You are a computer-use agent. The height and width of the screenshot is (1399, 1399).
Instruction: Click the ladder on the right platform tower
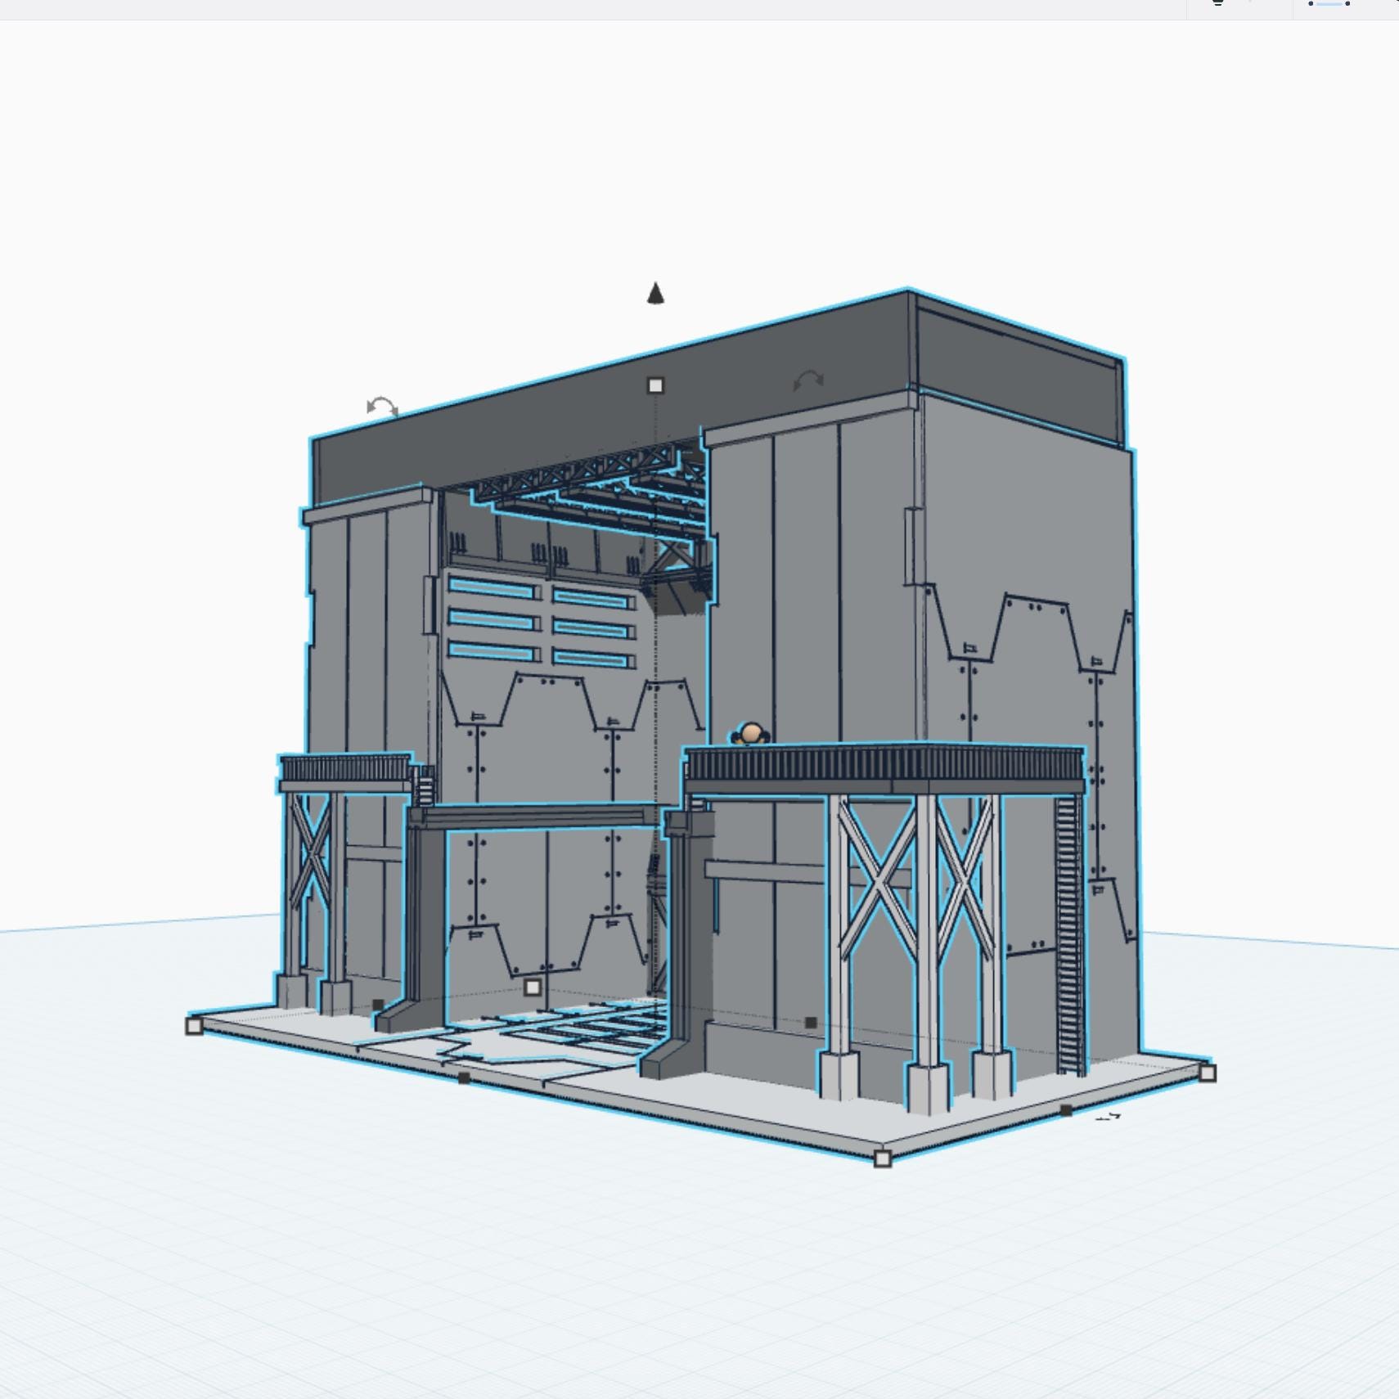click(x=1068, y=935)
